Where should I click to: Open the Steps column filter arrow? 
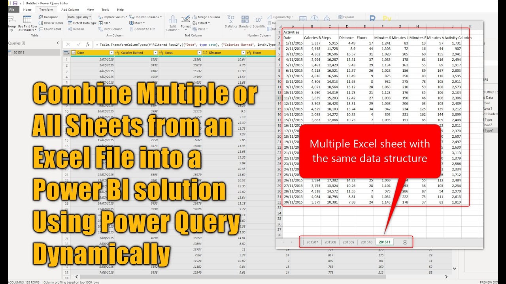(199, 52)
